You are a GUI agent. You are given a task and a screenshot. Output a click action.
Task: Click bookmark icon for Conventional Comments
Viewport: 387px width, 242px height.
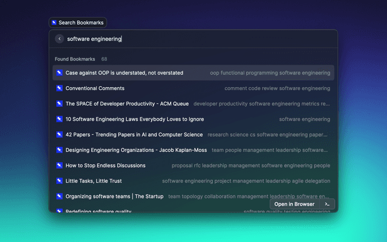[x=59, y=88]
